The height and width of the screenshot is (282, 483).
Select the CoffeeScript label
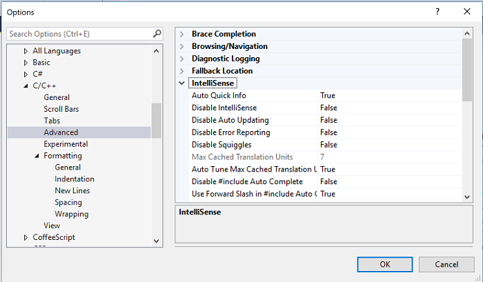click(54, 237)
